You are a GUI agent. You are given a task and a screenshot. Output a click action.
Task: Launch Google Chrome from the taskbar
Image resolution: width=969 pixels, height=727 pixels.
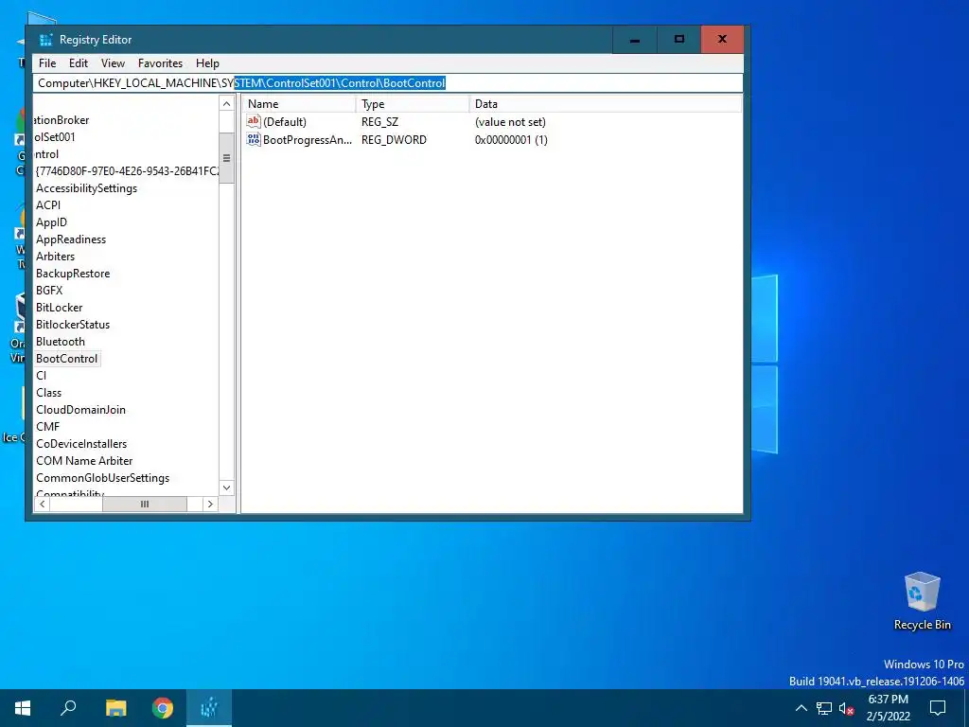(x=163, y=708)
